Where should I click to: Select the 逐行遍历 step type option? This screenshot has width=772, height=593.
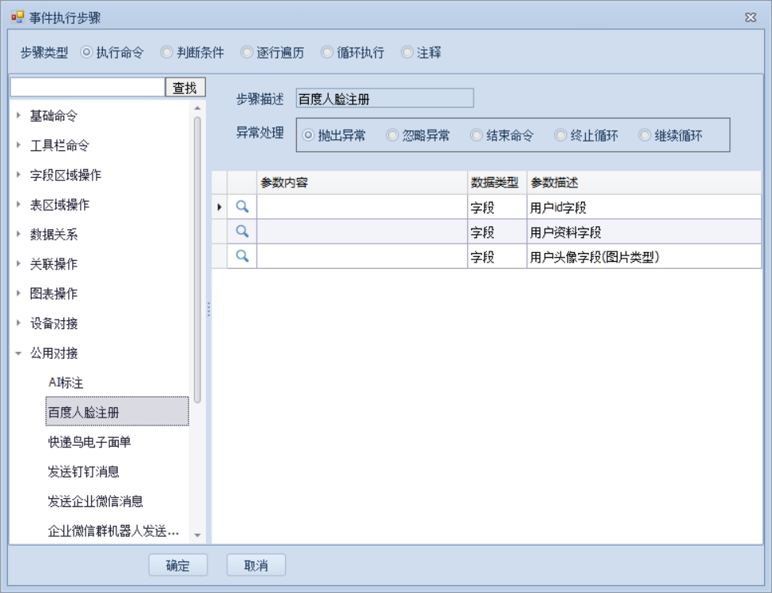(247, 53)
